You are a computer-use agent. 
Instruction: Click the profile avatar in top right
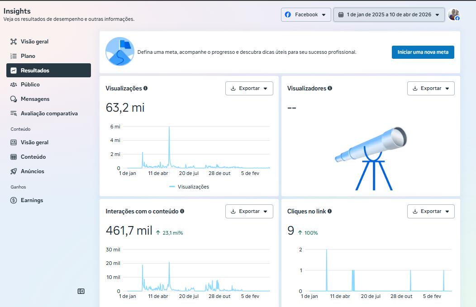pos(453,15)
